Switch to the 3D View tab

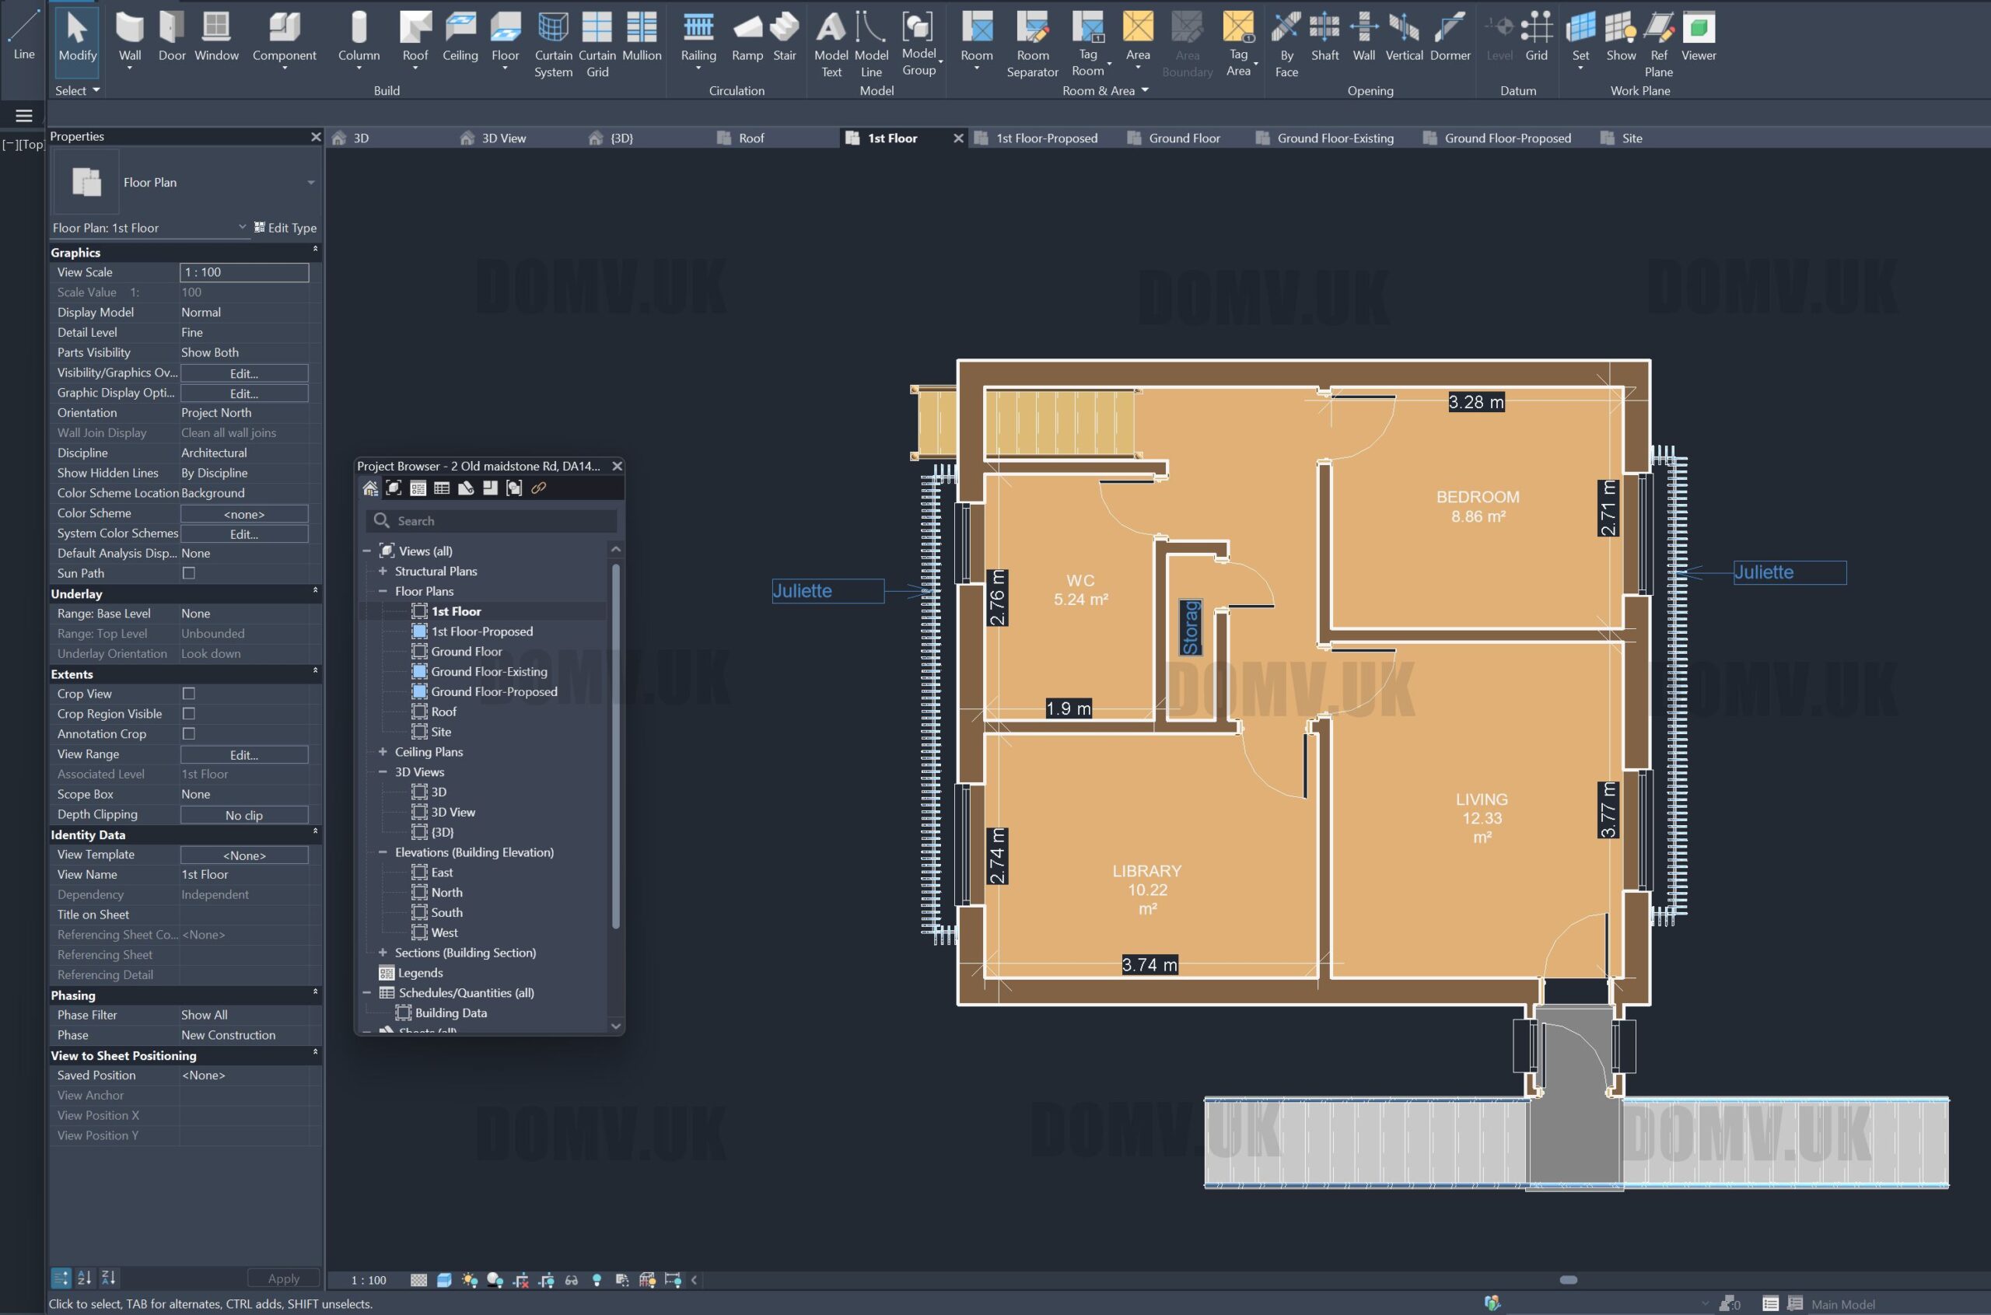(x=503, y=138)
